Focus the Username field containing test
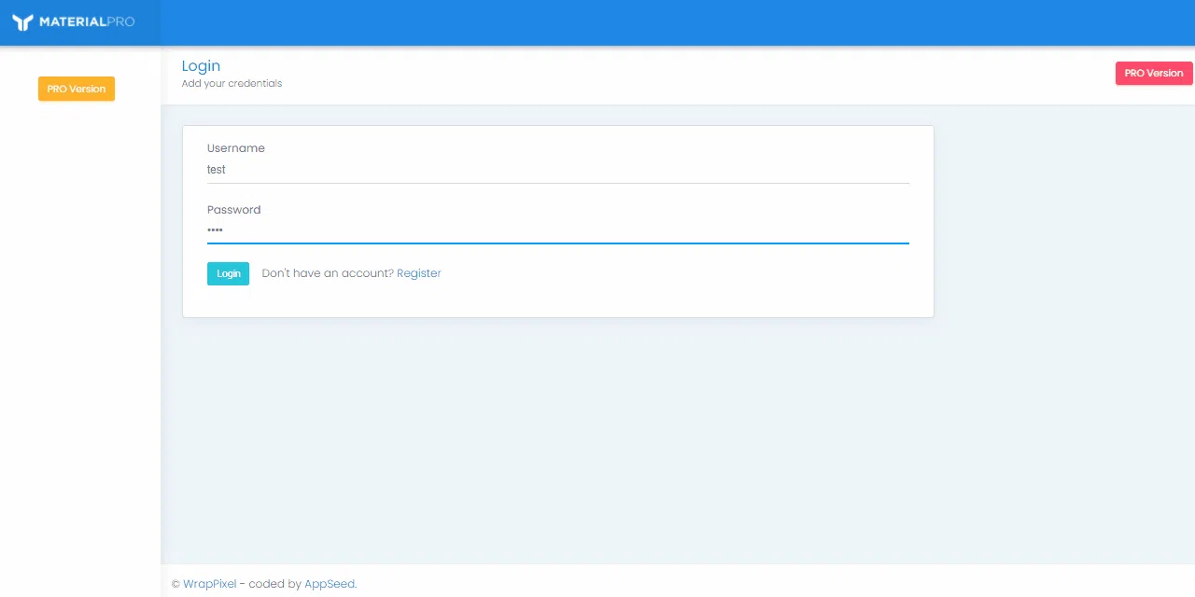Viewport: 1195px width, 597px height. (558, 170)
